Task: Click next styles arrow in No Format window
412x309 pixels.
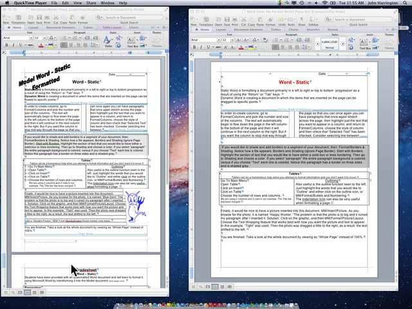Action: (342, 44)
